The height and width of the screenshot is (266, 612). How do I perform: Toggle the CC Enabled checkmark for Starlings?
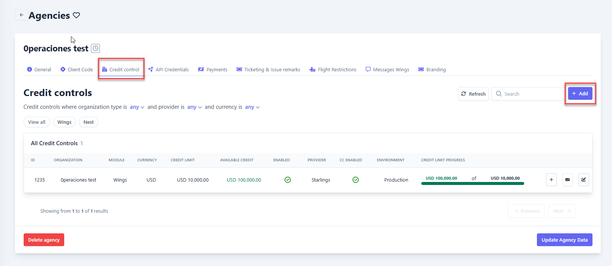(356, 180)
